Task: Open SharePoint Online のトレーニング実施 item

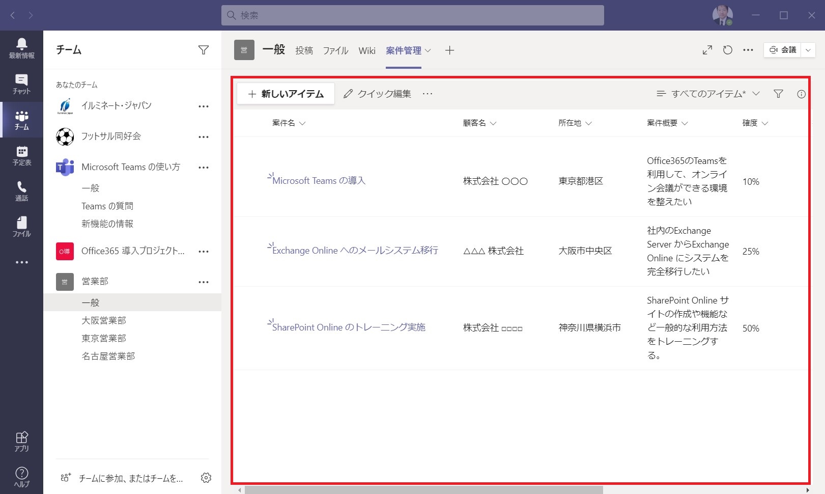Action: 349,327
